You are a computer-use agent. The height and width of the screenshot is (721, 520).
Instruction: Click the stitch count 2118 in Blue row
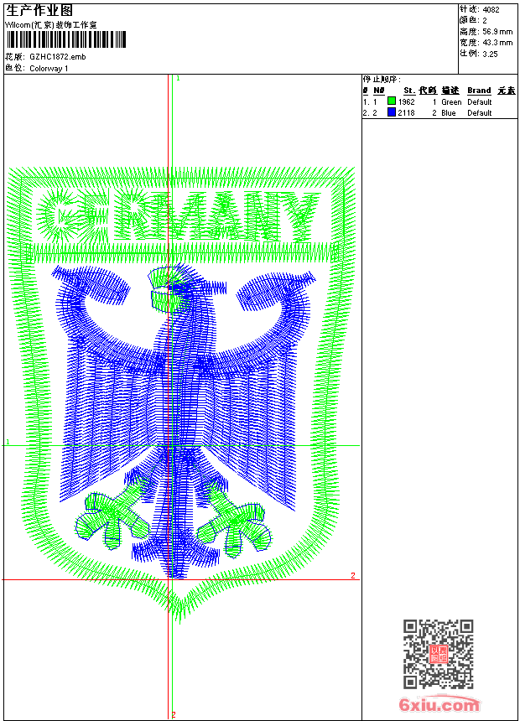(406, 113)
